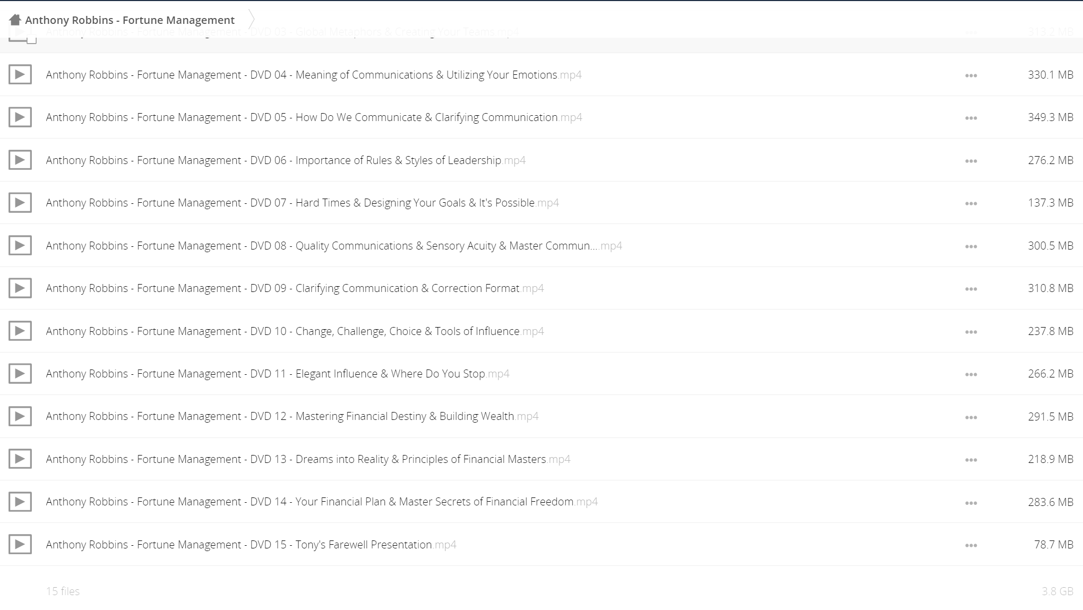Open DVD 06 Importance of Rules file
Screen dimensions: 1083x610
[286, 160]
